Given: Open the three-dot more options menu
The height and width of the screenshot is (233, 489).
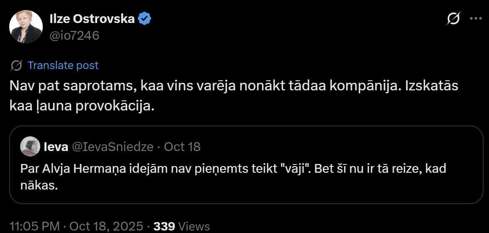Looking at the screenshot, I should click(x=476, y=19).
